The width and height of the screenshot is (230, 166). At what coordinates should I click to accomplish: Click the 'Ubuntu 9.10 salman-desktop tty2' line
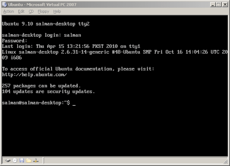46,24
